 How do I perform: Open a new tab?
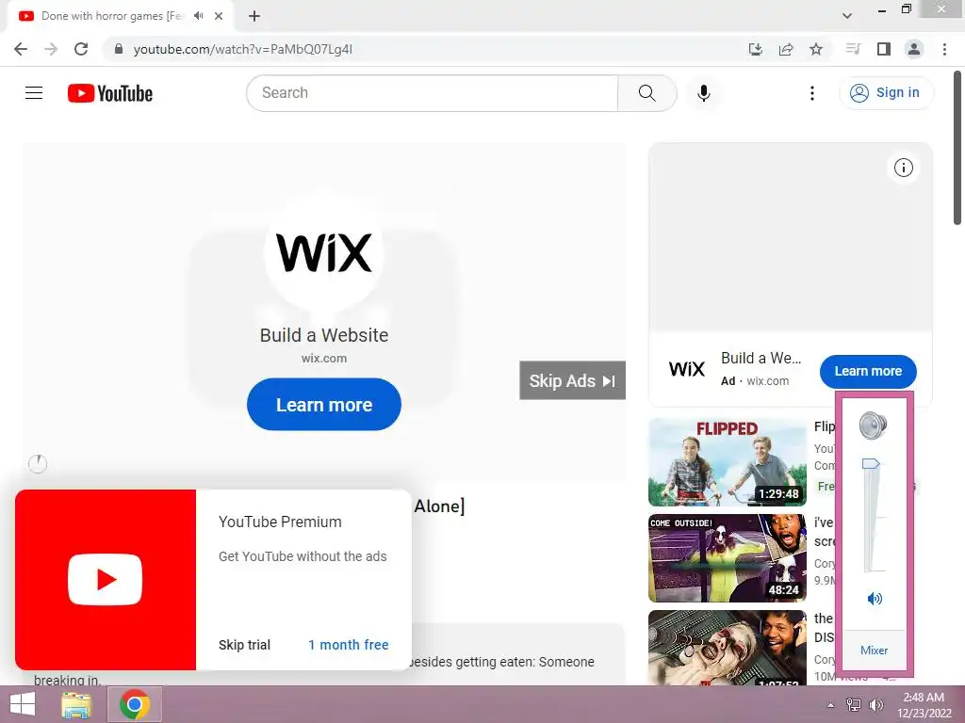[x=254, y=16]
